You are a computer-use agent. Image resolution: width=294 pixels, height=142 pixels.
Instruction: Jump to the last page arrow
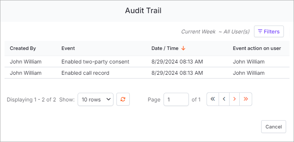(x=246, y=99)
